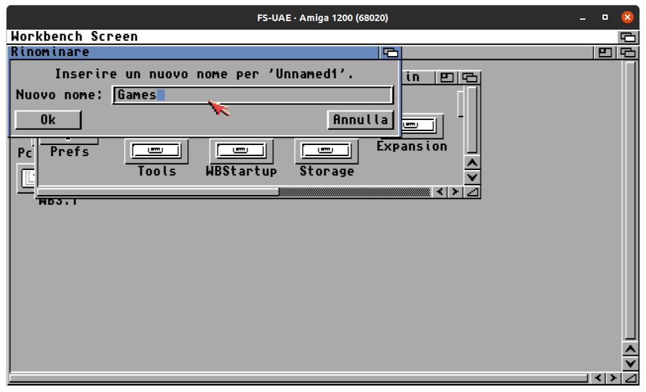Screen dimensions: 646x392
Task: Click Workbench window scroll up arrow
Action: [x=630, y=349]
